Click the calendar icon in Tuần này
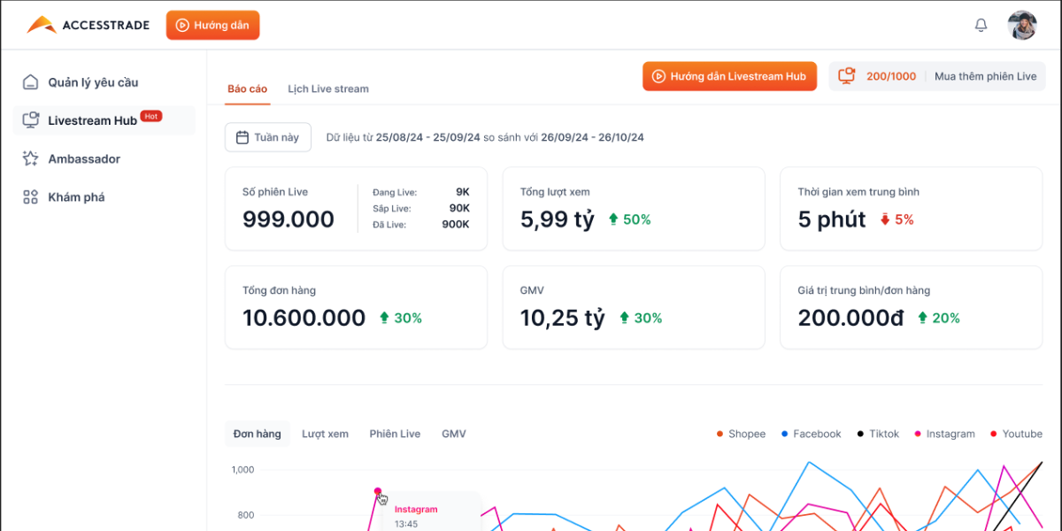 (x=242, y=137)
